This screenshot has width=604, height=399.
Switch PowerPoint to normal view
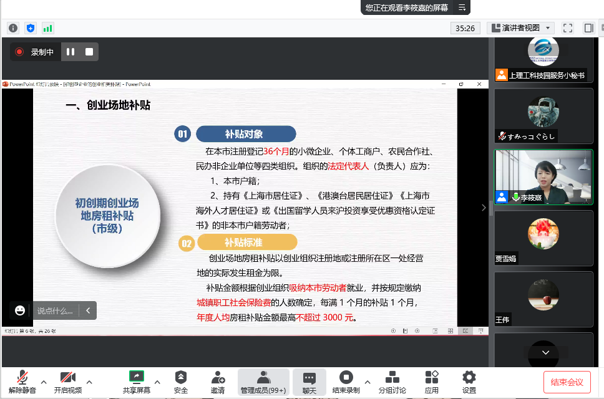point(436,331)
